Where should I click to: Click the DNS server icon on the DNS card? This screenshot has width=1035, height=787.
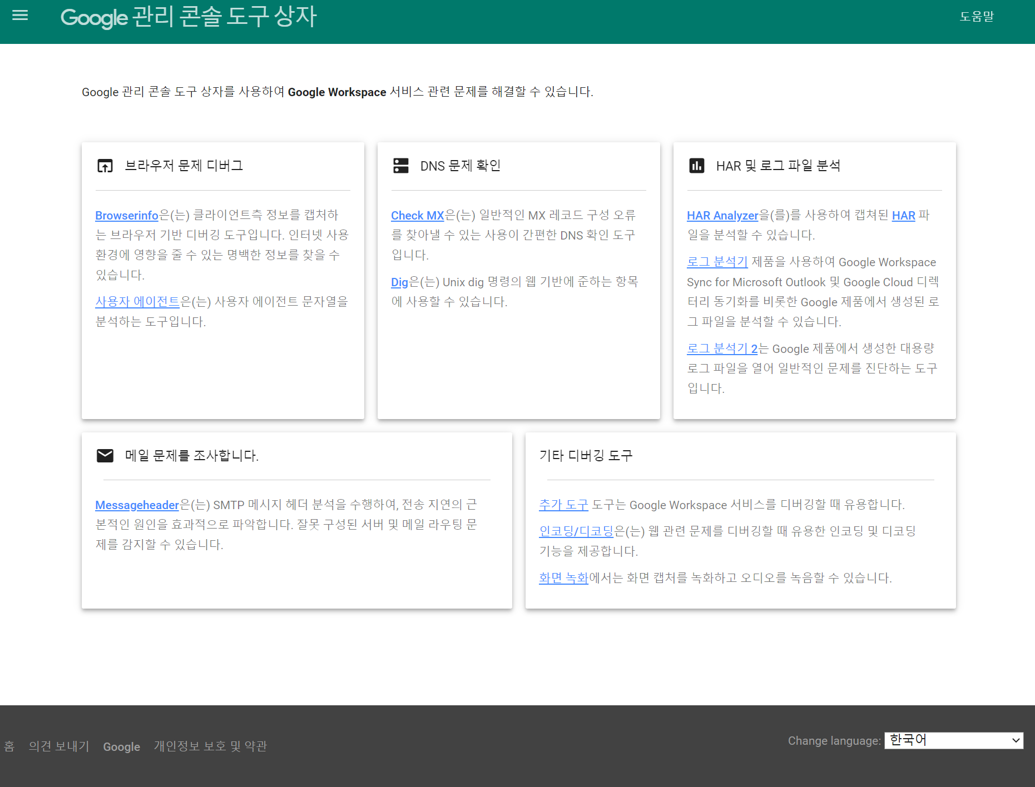(x=401, y=166)
